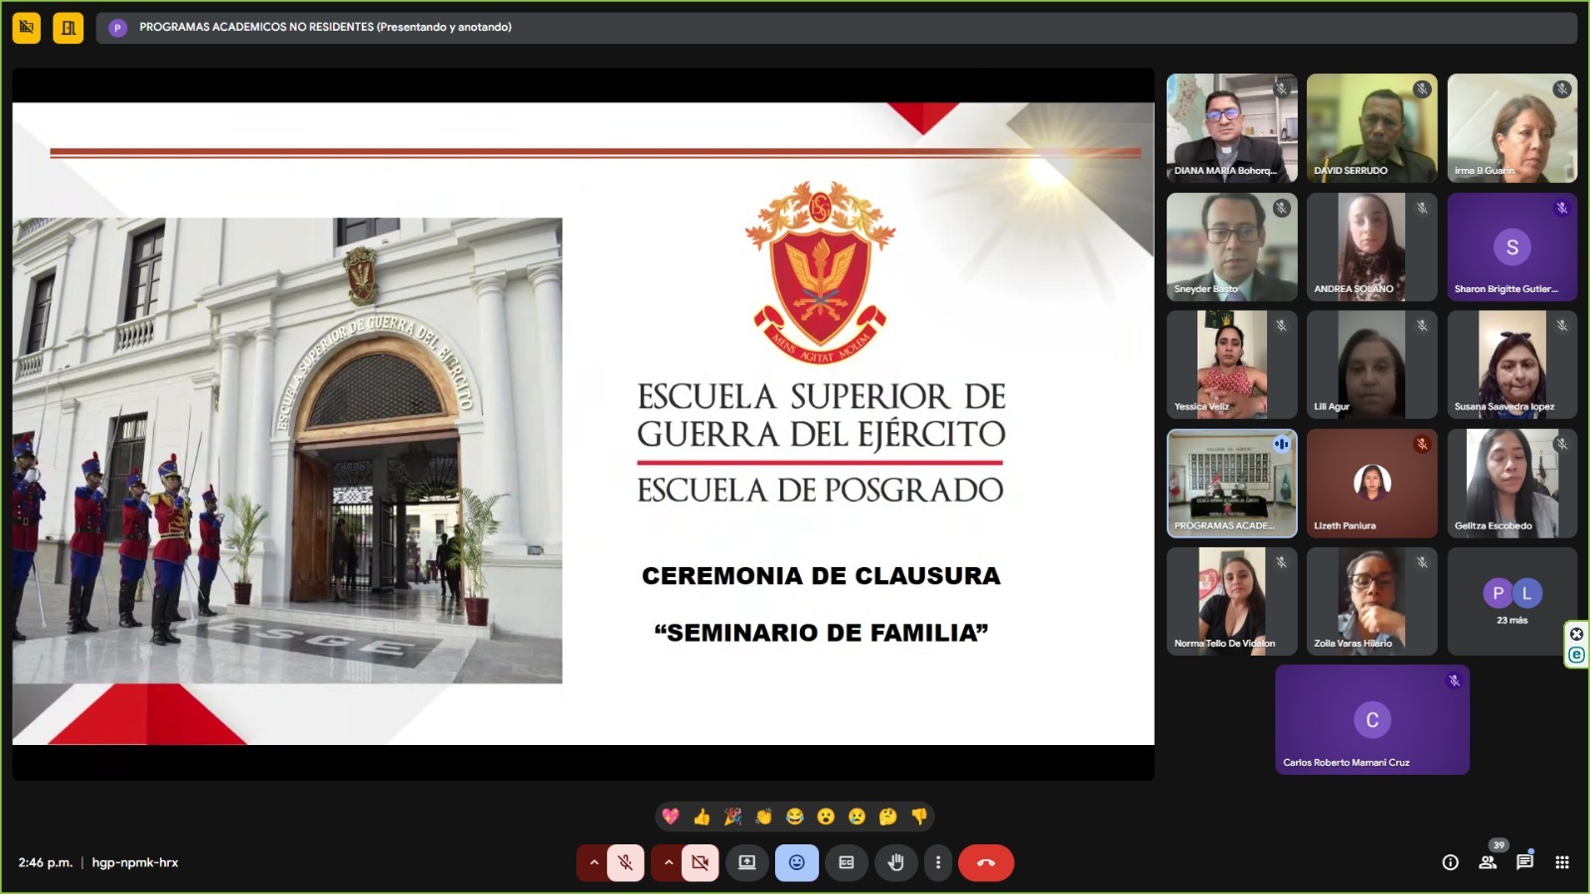Leave the call
The width and height of the screenshot is (1590, 894).
tap(986, 862)
